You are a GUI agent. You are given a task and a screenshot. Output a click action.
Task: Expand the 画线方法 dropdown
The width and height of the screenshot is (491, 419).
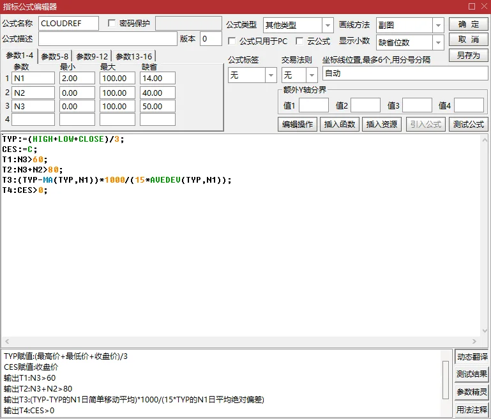pyautogui.click(x=439, y=25)
